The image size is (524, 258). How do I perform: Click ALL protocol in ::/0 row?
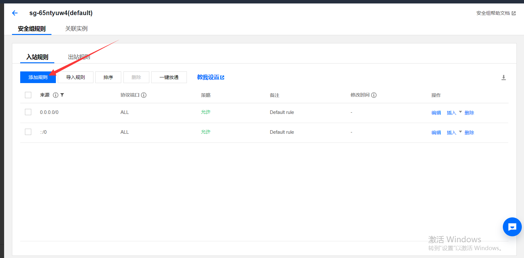coord(125,132)
